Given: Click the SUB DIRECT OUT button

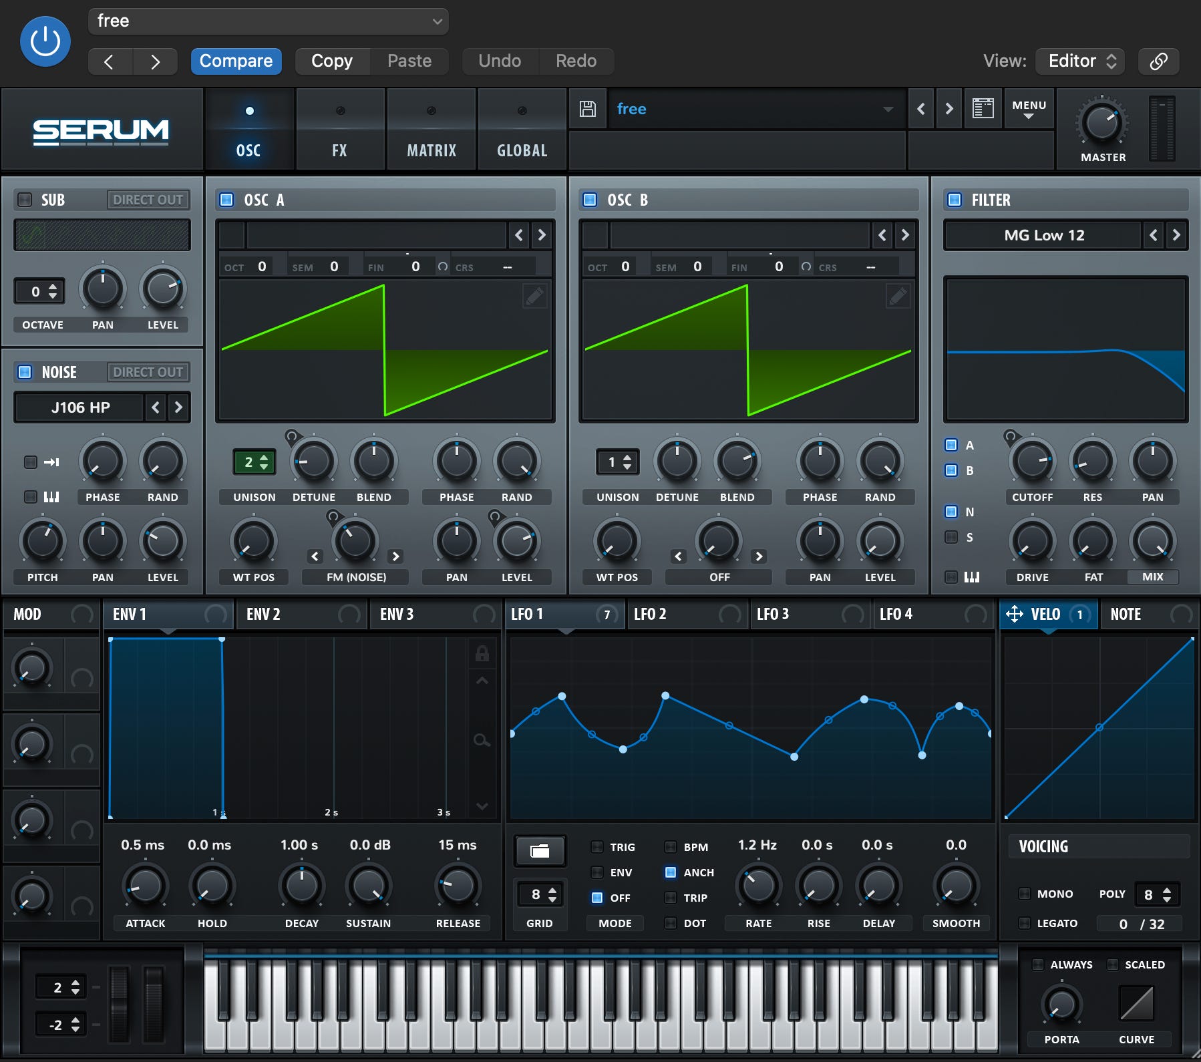Looking at the screenshot, I should [x=148, y=200].
